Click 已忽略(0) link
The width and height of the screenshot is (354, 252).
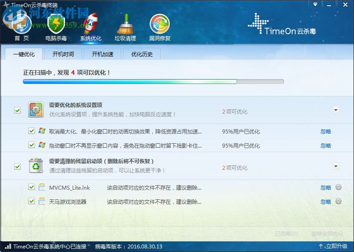point(286,233)
